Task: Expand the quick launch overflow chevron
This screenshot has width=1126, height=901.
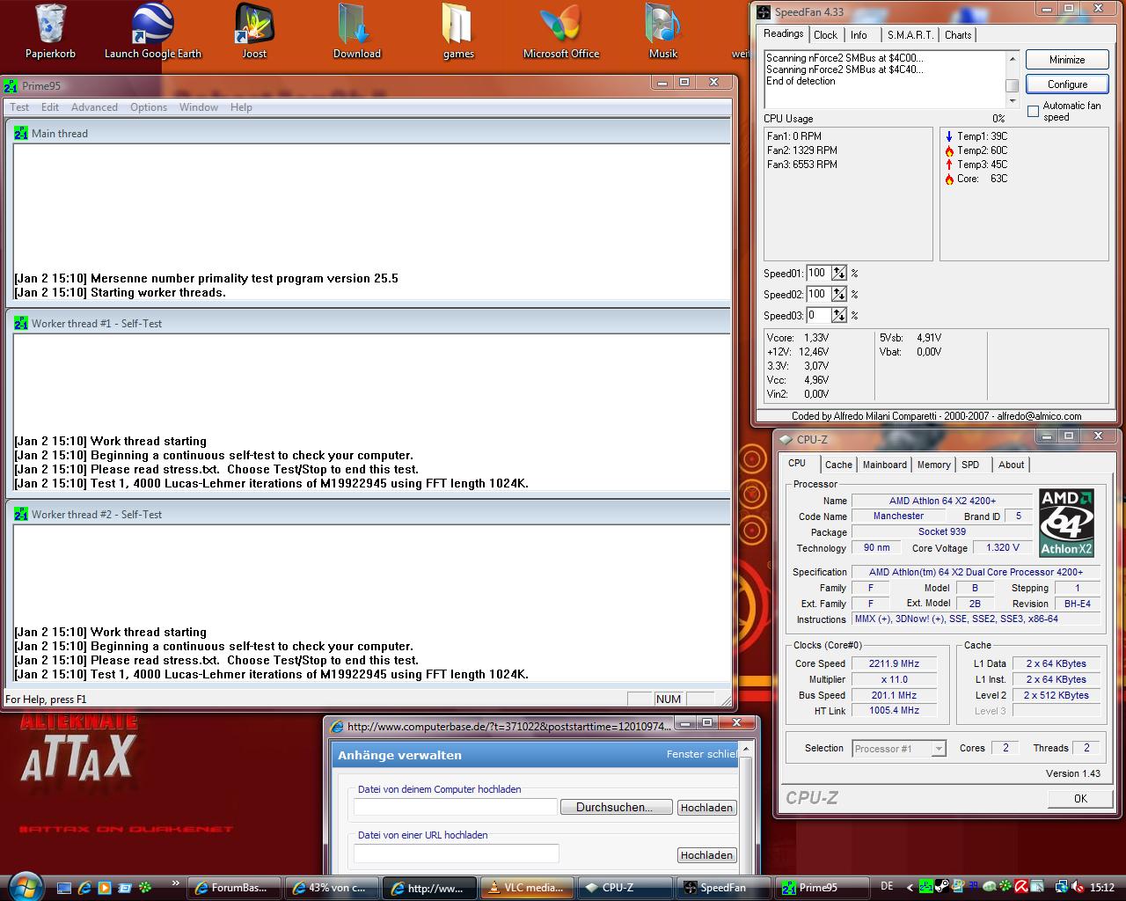Action: 175,883
